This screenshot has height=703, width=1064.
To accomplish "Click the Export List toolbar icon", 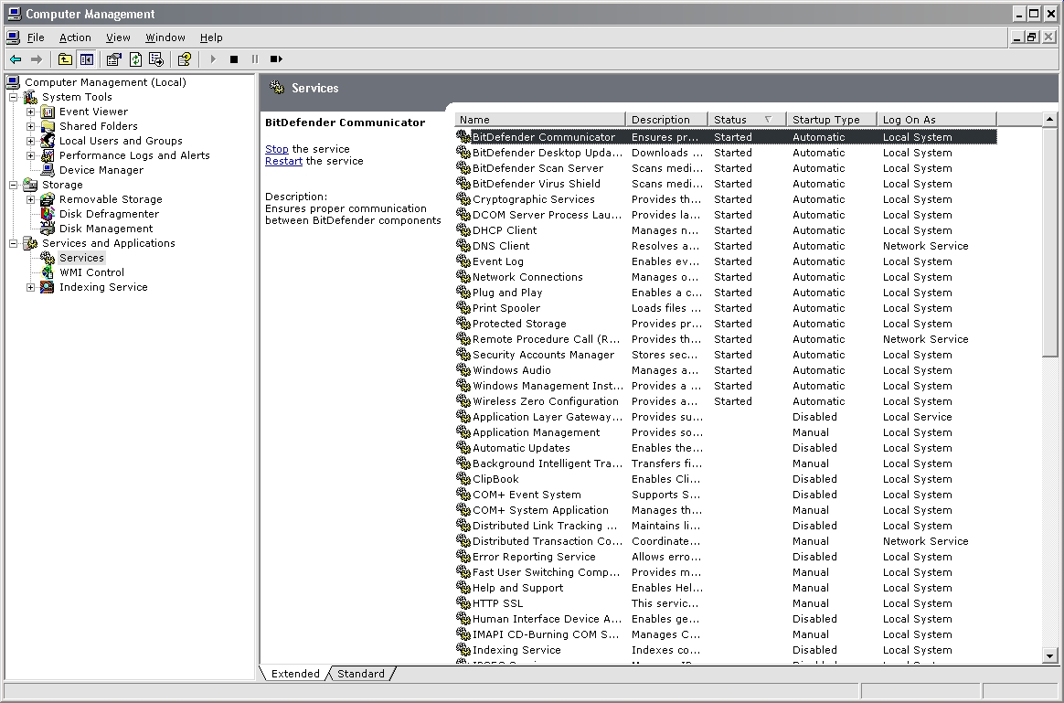I will pyautogui.click(x=156, y=59).
